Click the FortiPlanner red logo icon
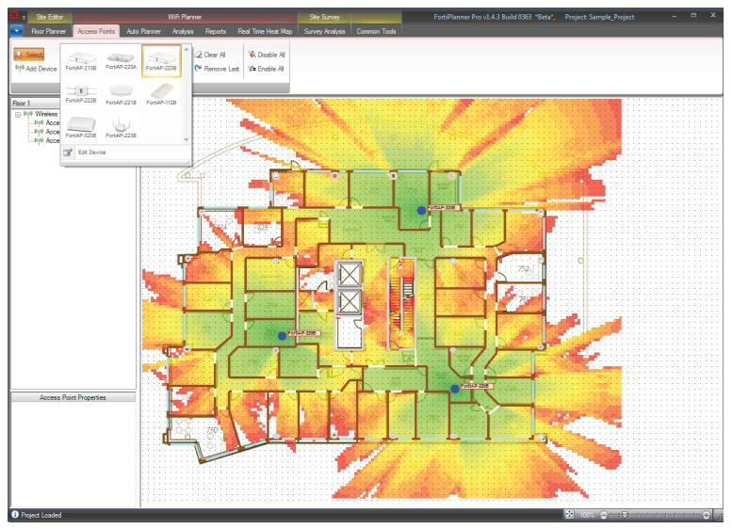732x529 pixels. click(x=15, y=16)
